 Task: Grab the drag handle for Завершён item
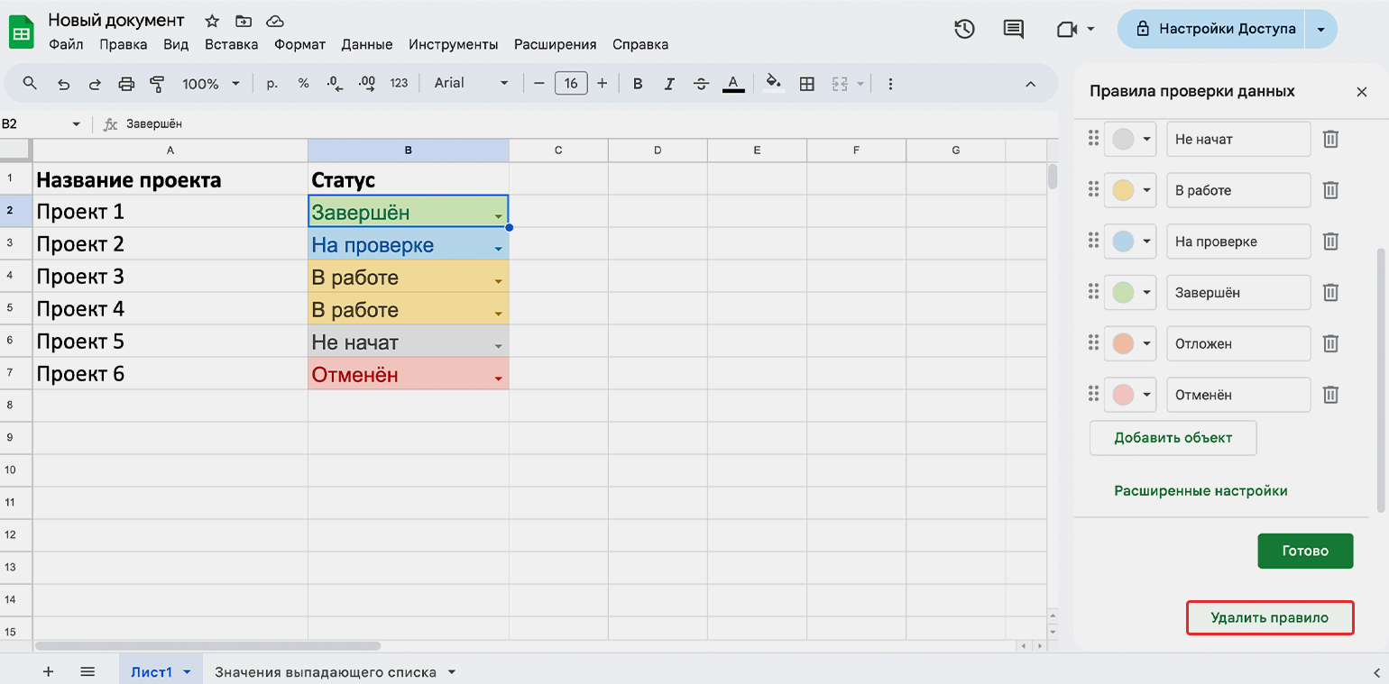pos(1092,292)
